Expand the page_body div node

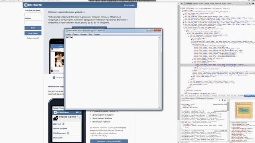[189, 81]
